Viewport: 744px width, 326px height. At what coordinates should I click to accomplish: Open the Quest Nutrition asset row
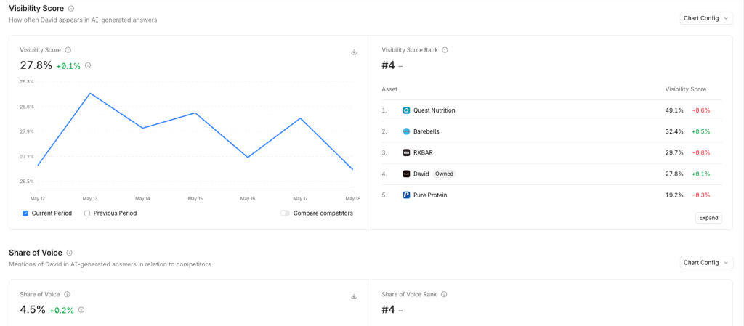point(552,110)
